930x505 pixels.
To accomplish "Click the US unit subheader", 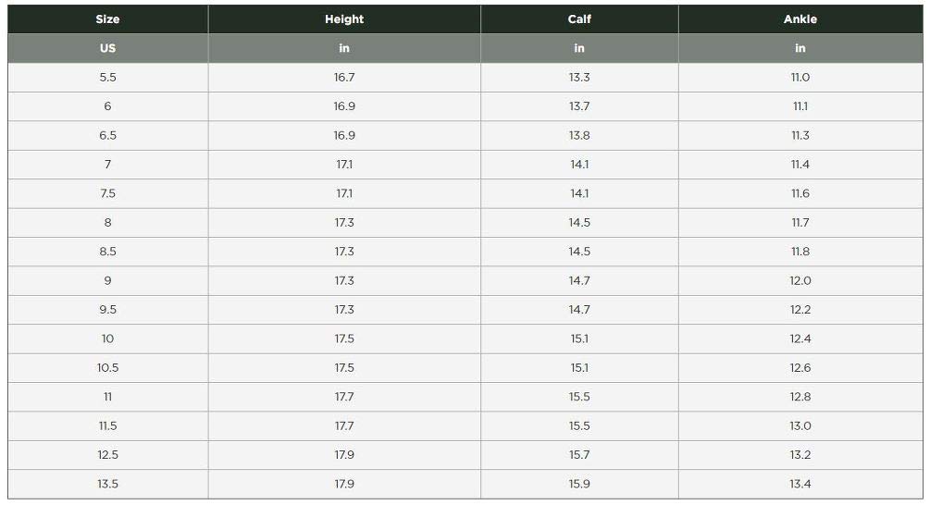I will 107,48.
